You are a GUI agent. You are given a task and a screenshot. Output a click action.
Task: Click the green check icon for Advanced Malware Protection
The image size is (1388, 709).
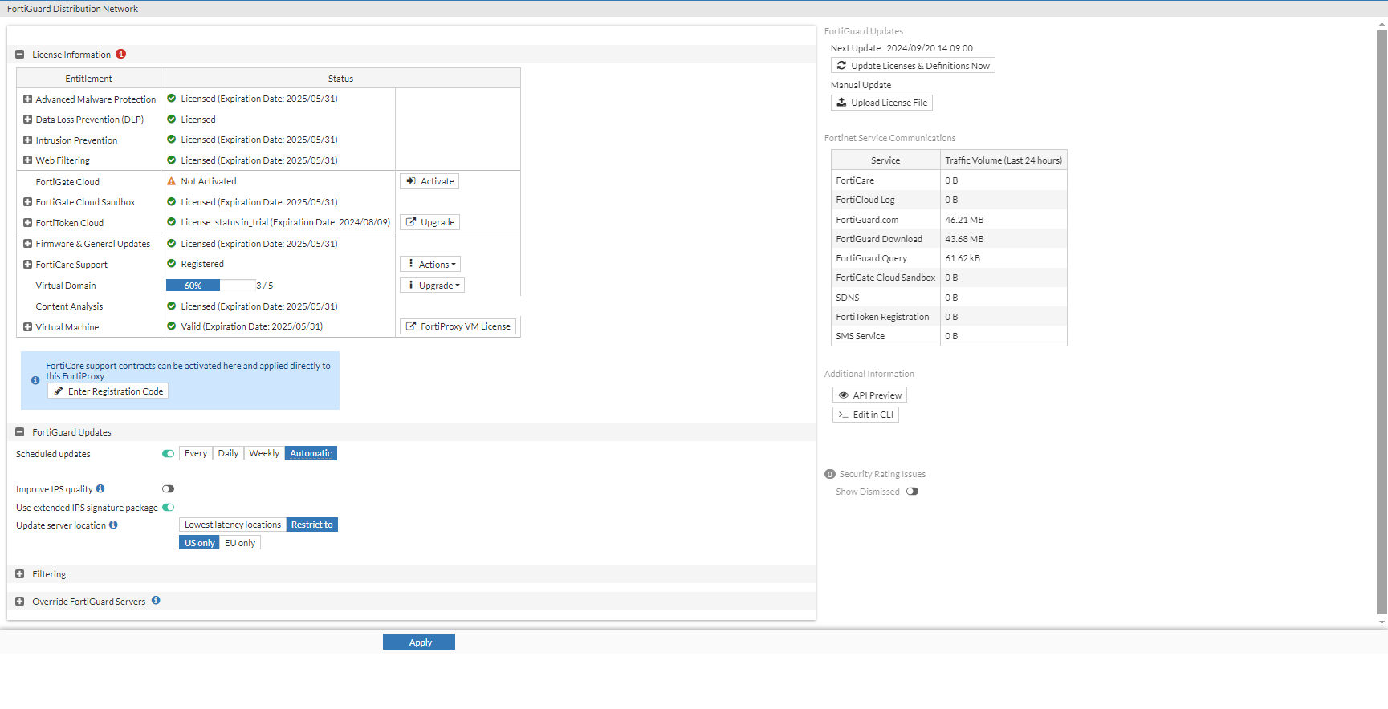tap(171, 99)
